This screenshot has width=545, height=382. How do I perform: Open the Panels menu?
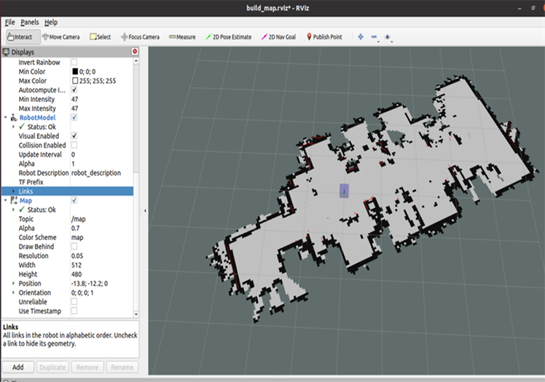pos(30,23)
